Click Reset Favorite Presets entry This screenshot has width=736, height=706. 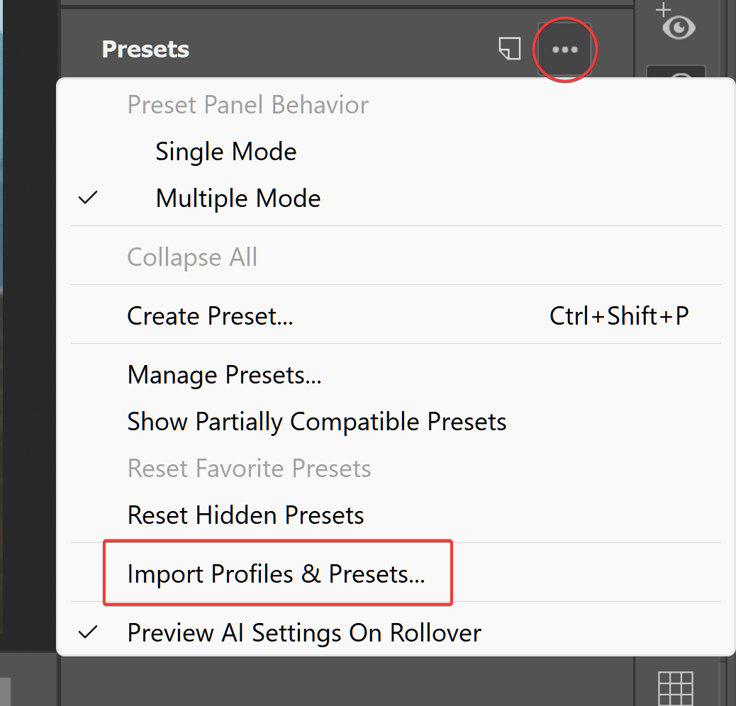(249, 468)
